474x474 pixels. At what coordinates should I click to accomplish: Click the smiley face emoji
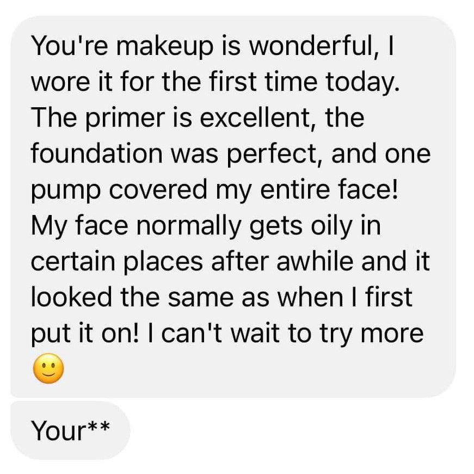click(48, 370)
